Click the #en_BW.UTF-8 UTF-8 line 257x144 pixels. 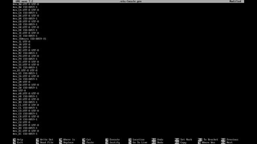pos(26,4)
